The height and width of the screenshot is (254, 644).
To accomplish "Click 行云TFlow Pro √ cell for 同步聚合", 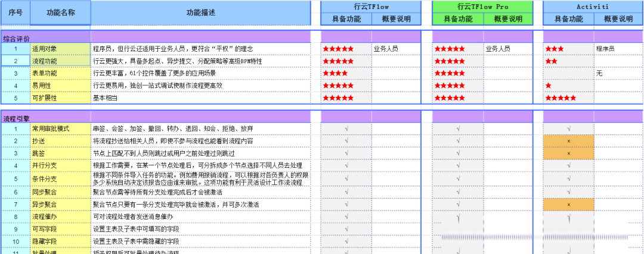I will tap(458, 192).
